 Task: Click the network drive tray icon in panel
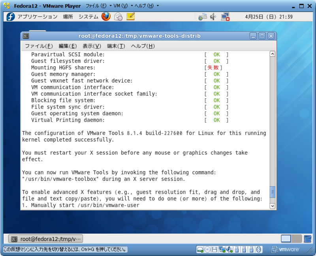click(x=203, y=17)
